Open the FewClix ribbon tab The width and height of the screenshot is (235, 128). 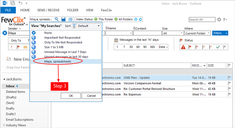[x=106, y=10]
